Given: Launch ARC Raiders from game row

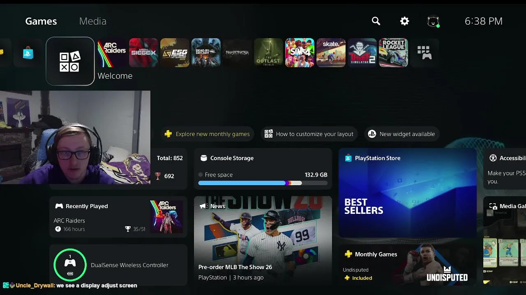Looking at the screenshot, I should point(112,52).
